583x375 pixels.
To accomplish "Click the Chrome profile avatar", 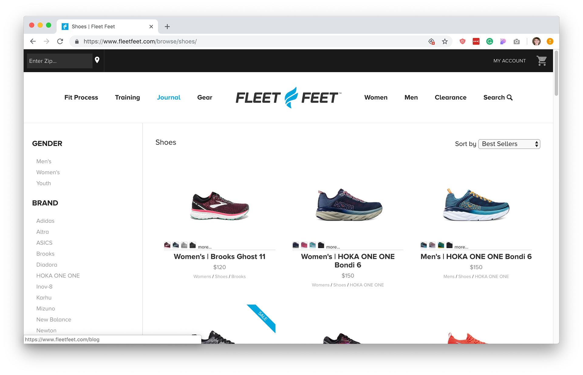I will tap(537, 42).
